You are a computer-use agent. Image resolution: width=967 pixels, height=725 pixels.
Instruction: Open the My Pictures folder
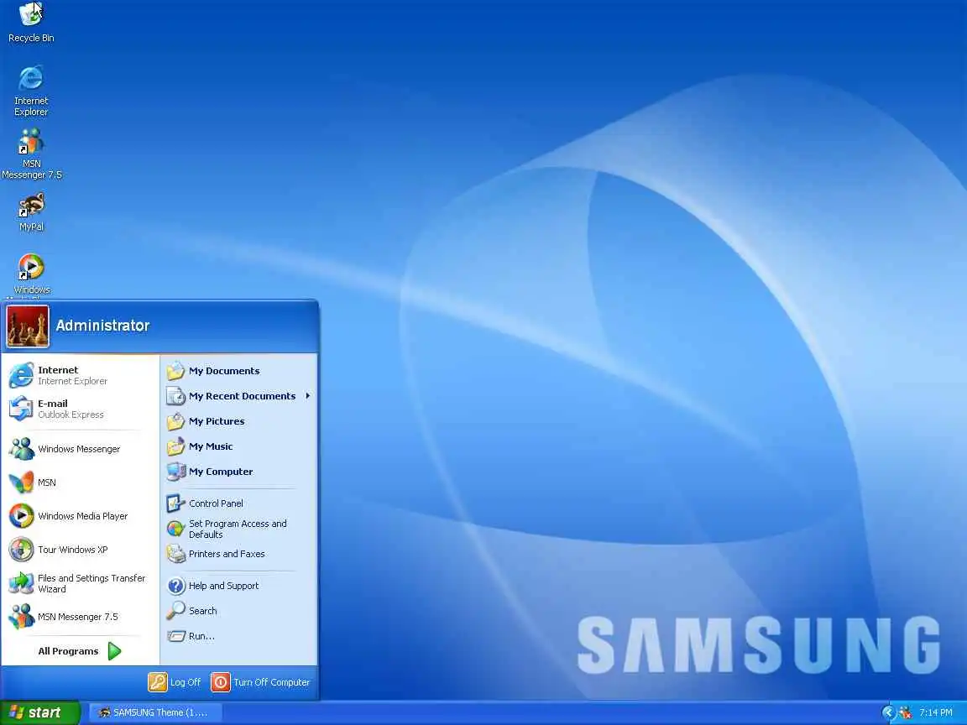coord(239,421)
